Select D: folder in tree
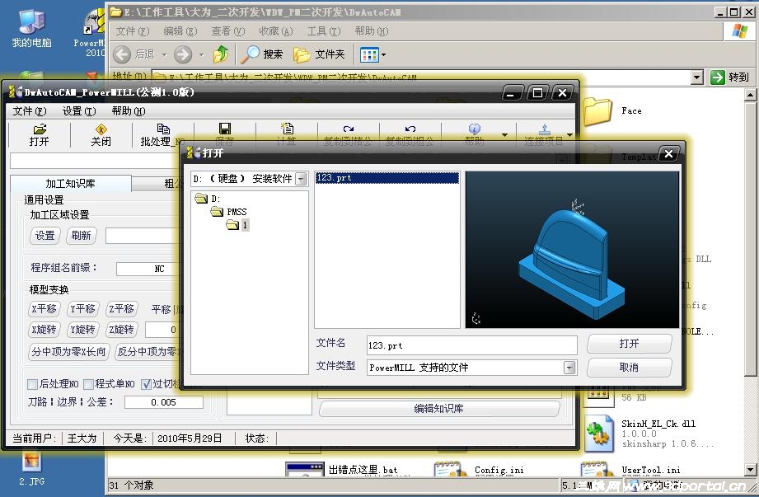Viewport: 759px width, 497px height. click(x=208, y=199)
